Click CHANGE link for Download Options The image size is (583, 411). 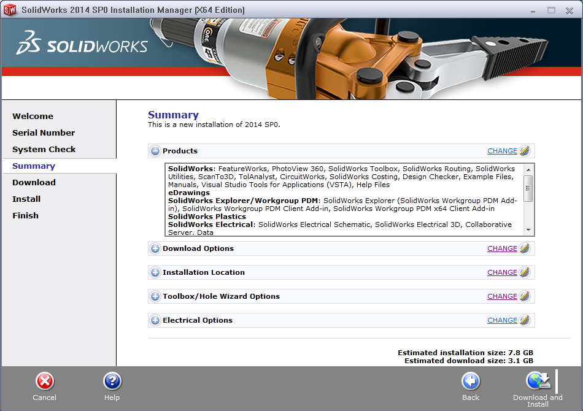point(502,248)
